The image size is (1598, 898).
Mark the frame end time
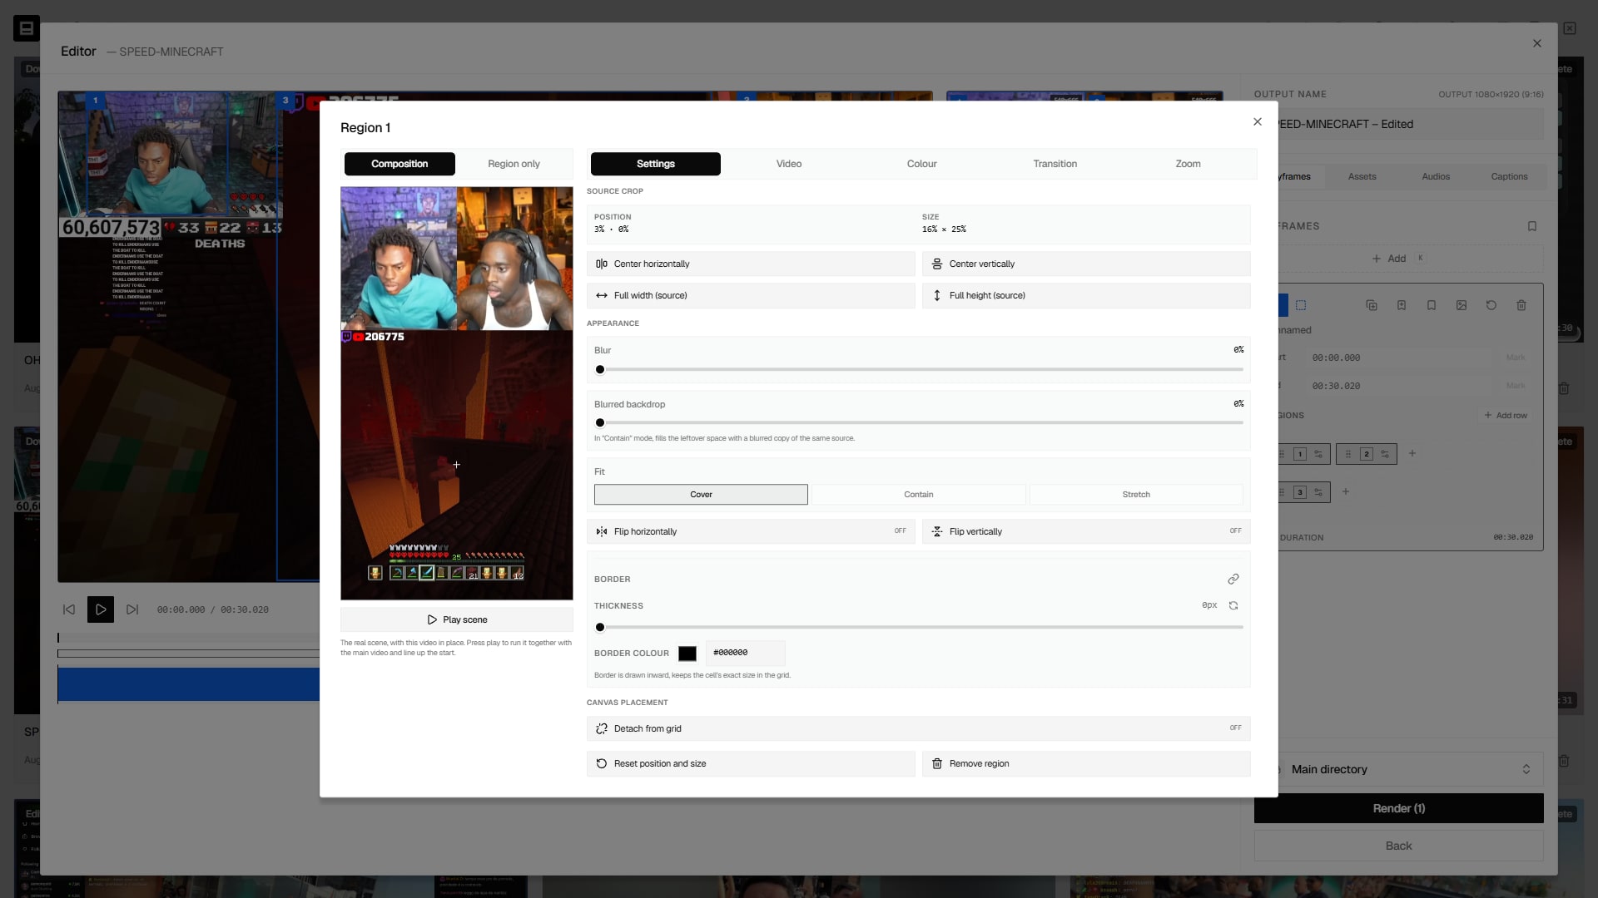[x=1516, y=386]
